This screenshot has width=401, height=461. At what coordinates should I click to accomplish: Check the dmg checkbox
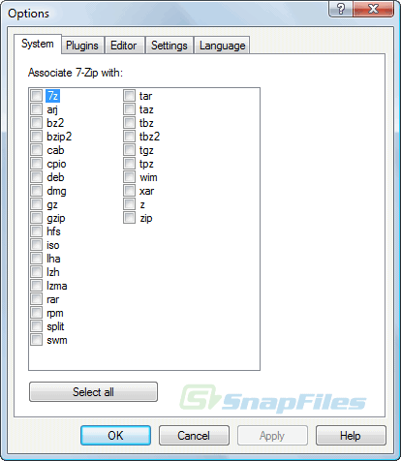coord(36,191)
